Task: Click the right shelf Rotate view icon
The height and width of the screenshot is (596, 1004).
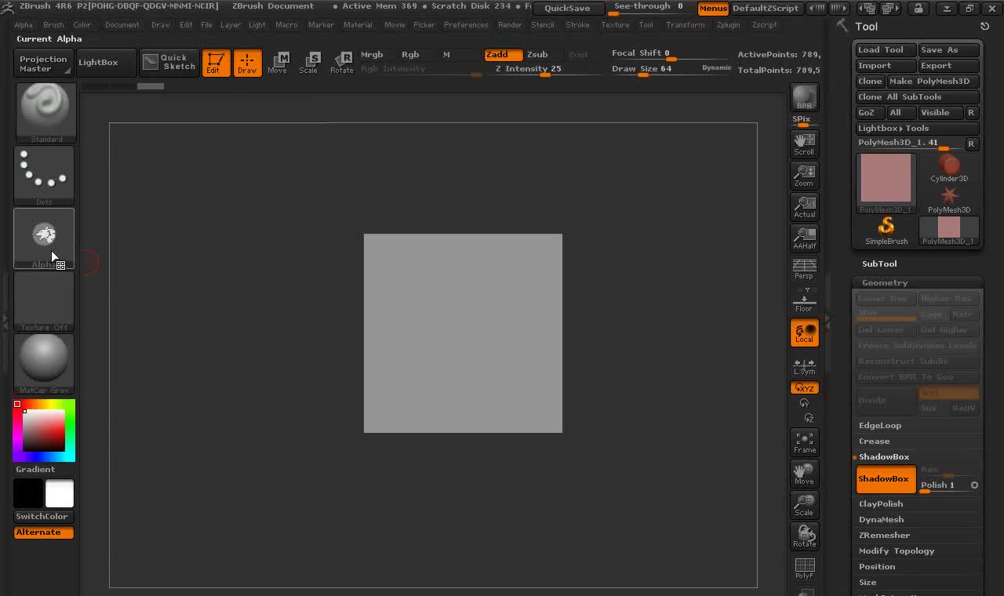Action: (804, 536)
